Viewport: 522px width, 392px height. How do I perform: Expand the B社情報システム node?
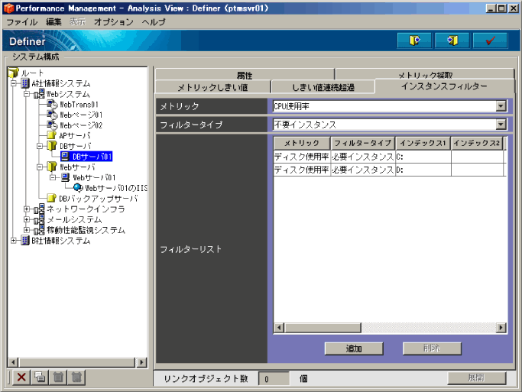pos(14,240)
